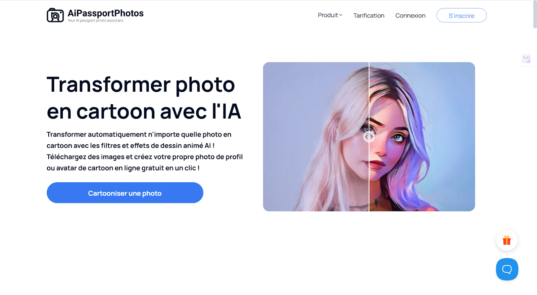This screenshot has height=295, width=537.
Task: Click the 'Transformer photo en cartoon' heading
Action: click(144, 98)
